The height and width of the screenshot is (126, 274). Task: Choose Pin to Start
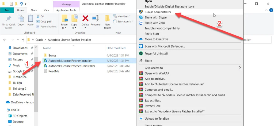tap(190, 33)
